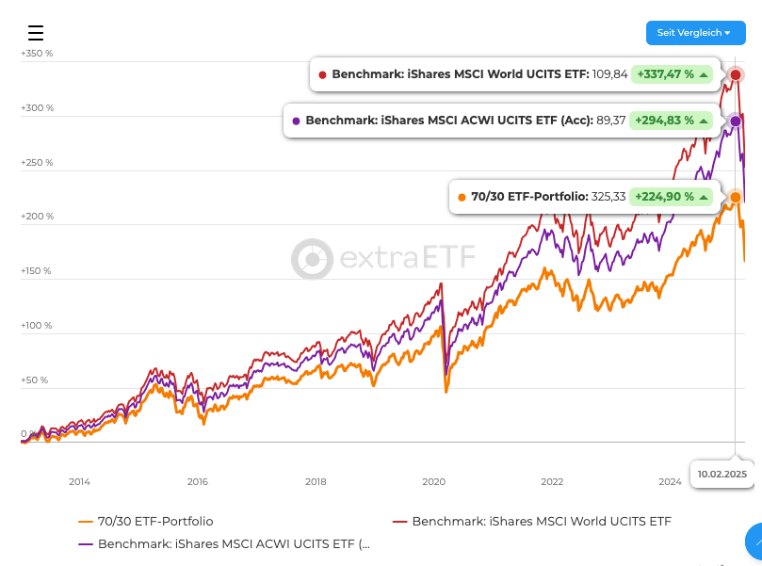The image size is (762, 566).
Task: Click the green +294,83 % up-arrow badge
Action: pos(672,121)
